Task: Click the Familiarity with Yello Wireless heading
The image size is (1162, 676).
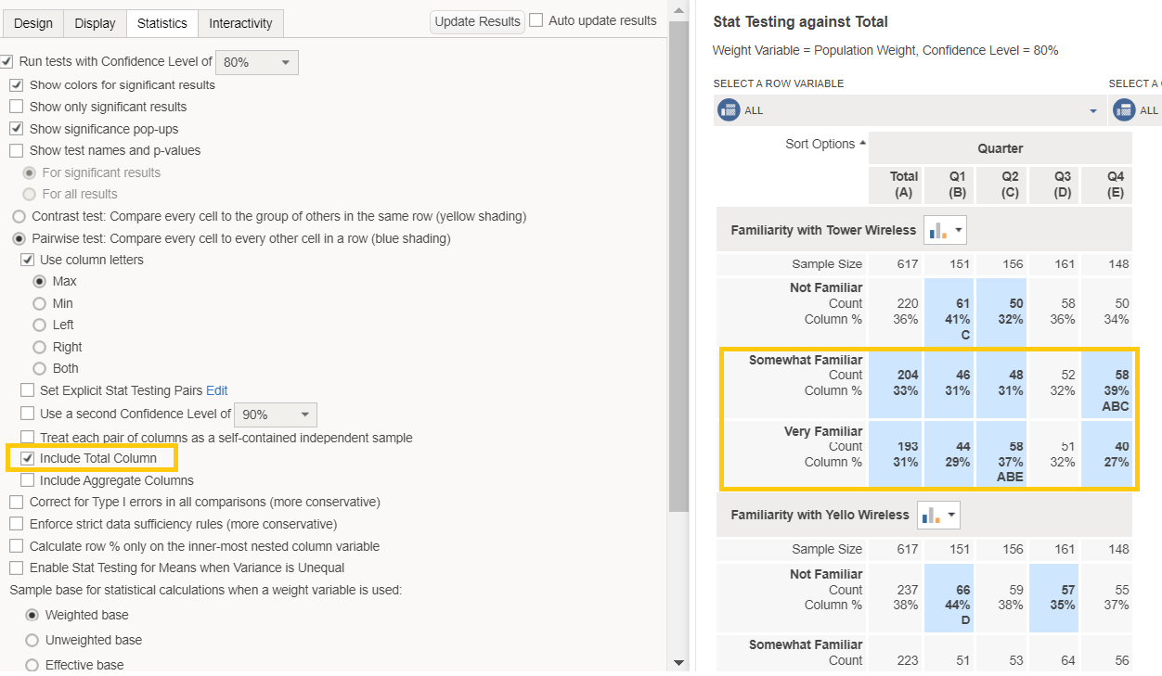Action: (x=820, y=515)
